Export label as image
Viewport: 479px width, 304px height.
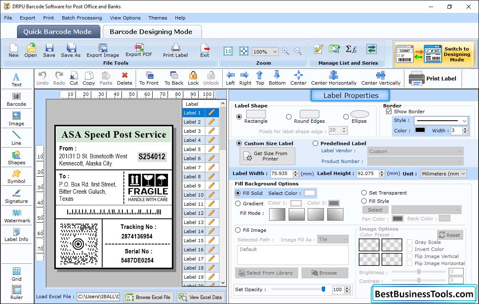tap(103, 51)
